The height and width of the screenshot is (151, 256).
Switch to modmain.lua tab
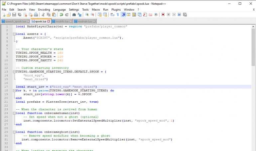point(85,21)
